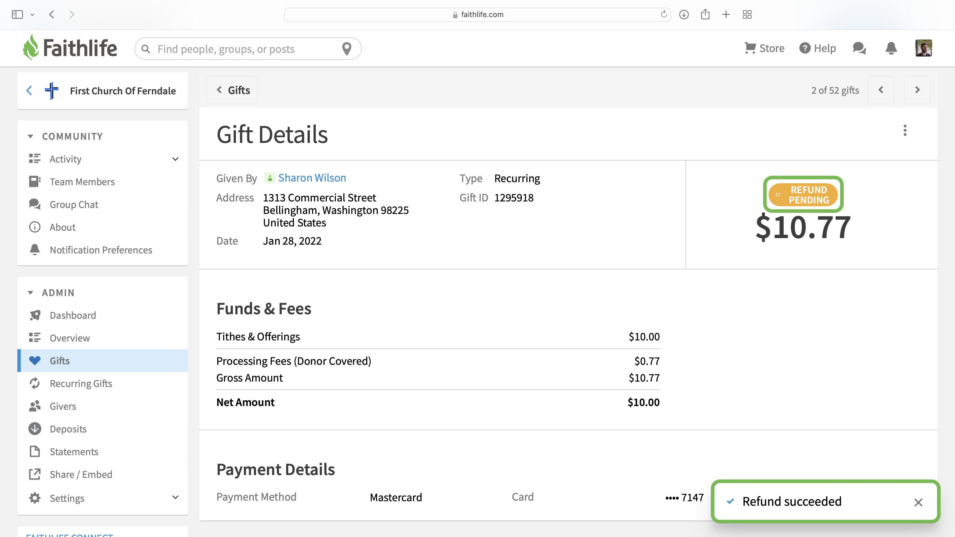The width and height of the screenshot is (955, 537).
Task: Dismiss the Refund succeeded notification
Action: pos(918,502)
